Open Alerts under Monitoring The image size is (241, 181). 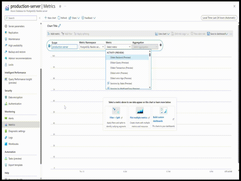11,118
